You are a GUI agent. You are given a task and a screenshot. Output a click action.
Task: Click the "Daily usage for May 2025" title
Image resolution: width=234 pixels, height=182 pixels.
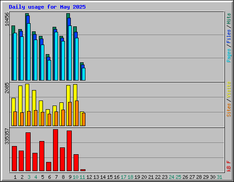(47, 7)
